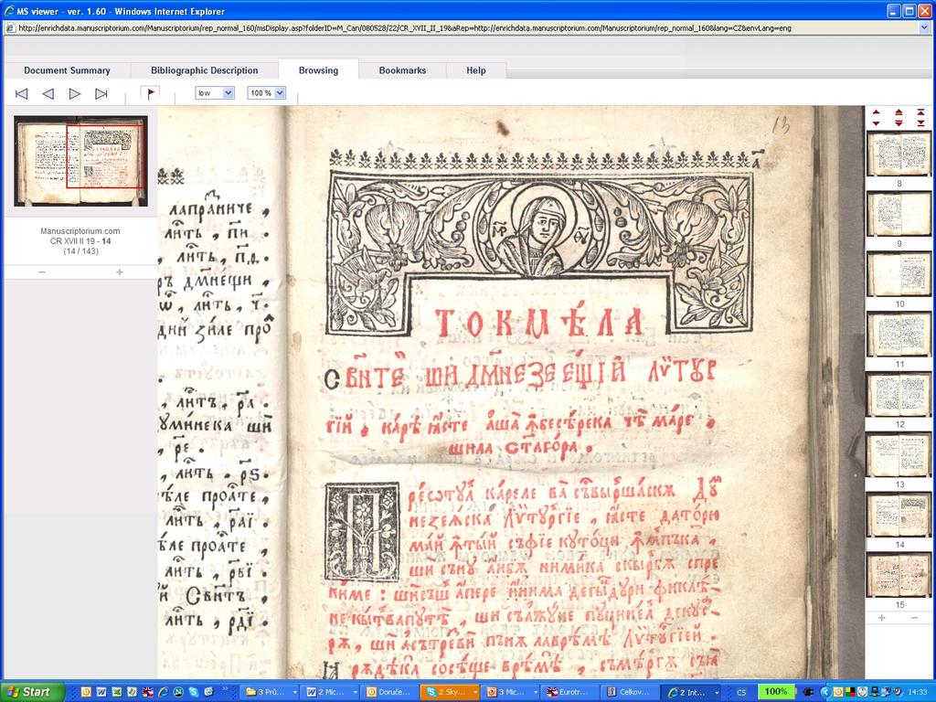Click the Manuscriptorium.com label under the preview
This screenshot has height=702, width=936.
tap(80, 231)
